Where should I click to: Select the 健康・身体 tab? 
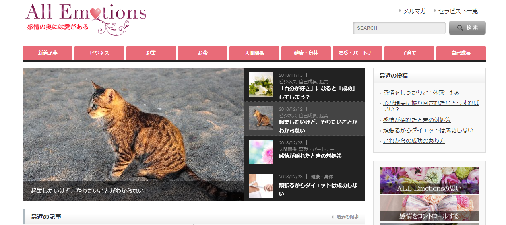(306, 53)
